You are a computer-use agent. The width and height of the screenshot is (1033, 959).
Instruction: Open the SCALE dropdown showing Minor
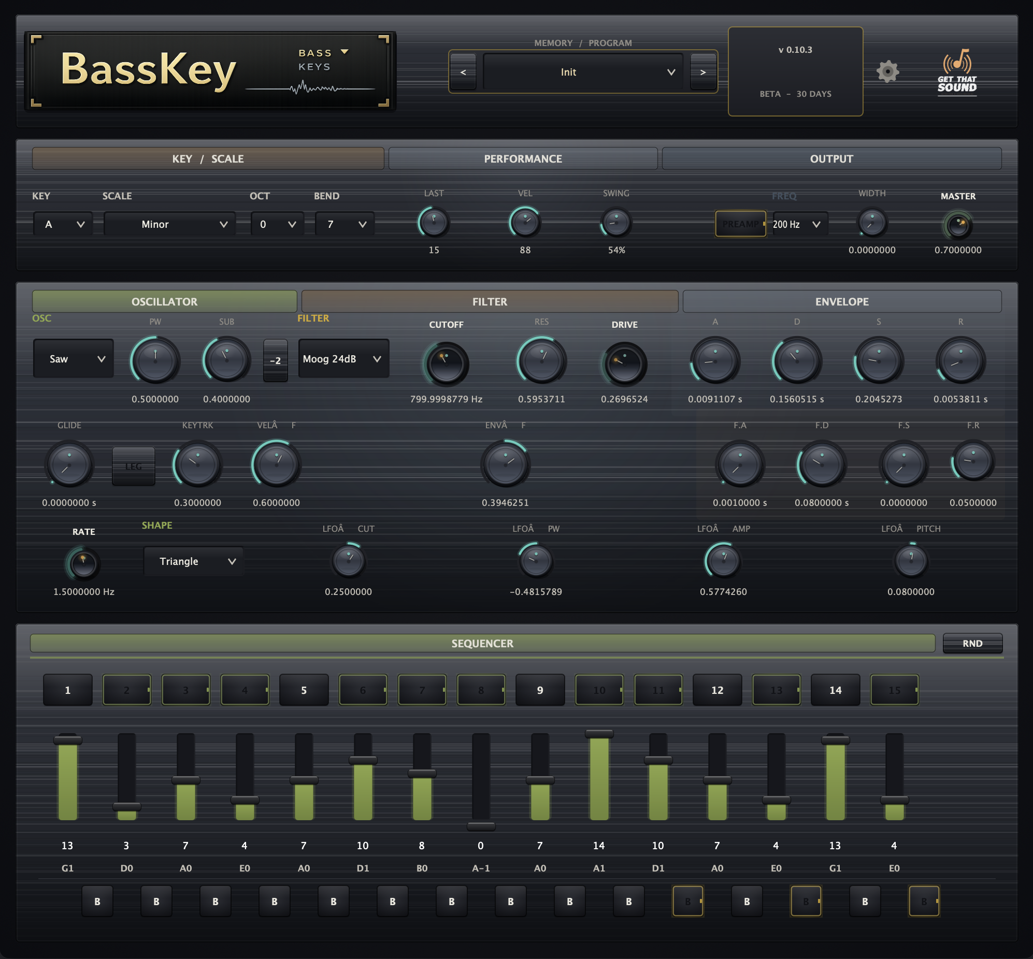(x=170, y=224)
